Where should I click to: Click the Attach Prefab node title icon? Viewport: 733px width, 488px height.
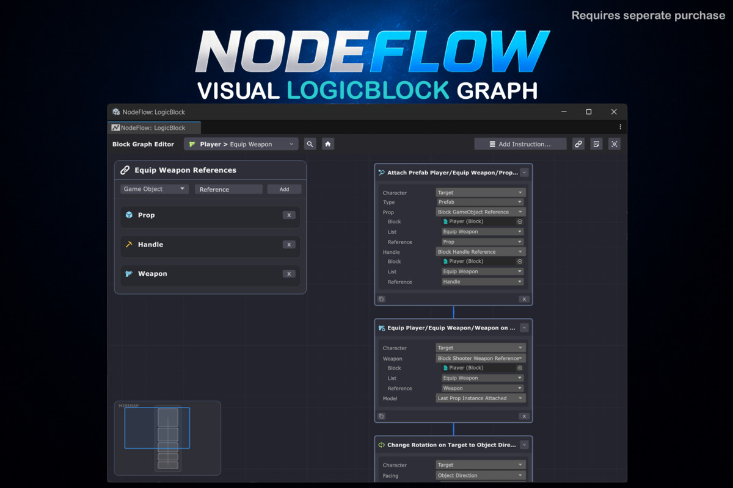[x=382, y=173]
